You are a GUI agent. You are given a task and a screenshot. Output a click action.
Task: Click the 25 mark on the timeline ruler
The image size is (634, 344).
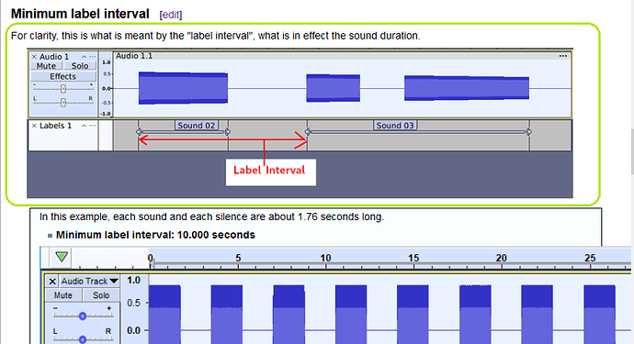coord(590,258)
